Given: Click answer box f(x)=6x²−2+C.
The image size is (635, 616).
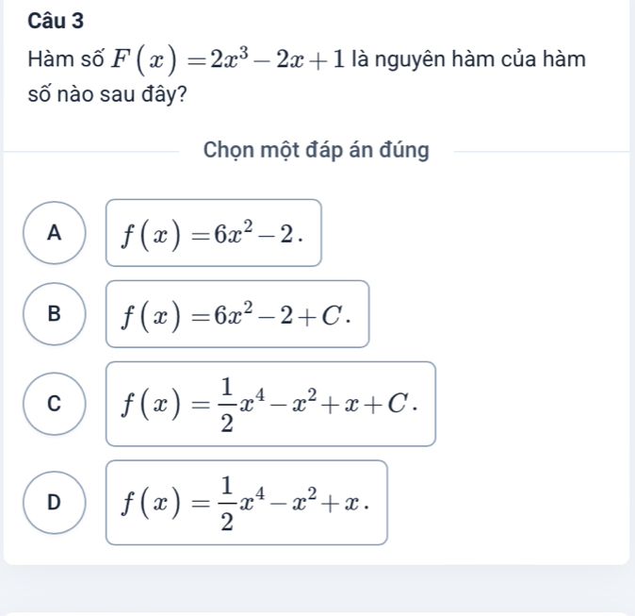Looking at the screenshot, I should pyautogui.click(x=236, y=314).
